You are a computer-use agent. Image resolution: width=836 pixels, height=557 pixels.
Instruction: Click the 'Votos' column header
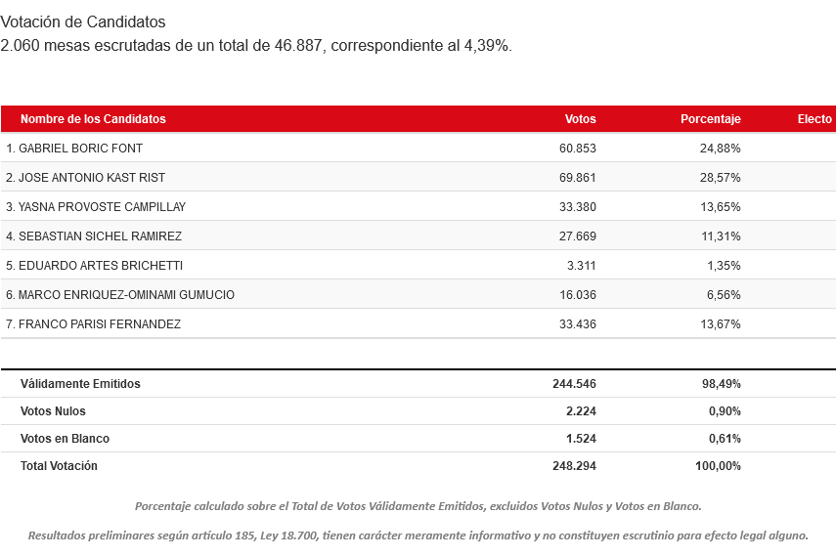click(580, 119)
